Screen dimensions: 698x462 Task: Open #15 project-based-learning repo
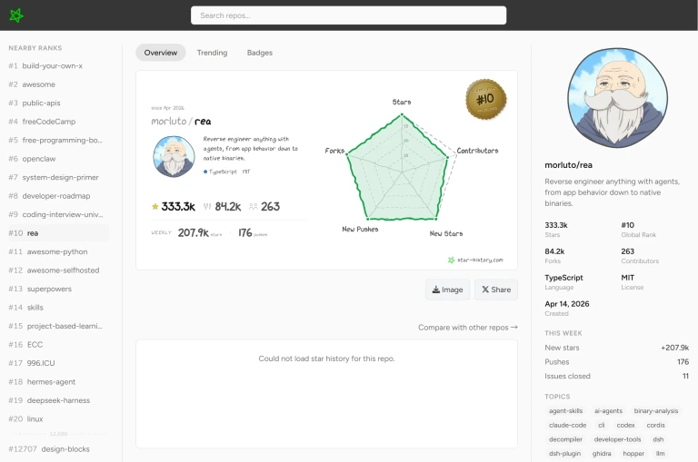click(x=58, y=326)
